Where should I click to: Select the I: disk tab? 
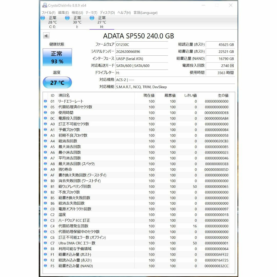(x=77, y=22)
